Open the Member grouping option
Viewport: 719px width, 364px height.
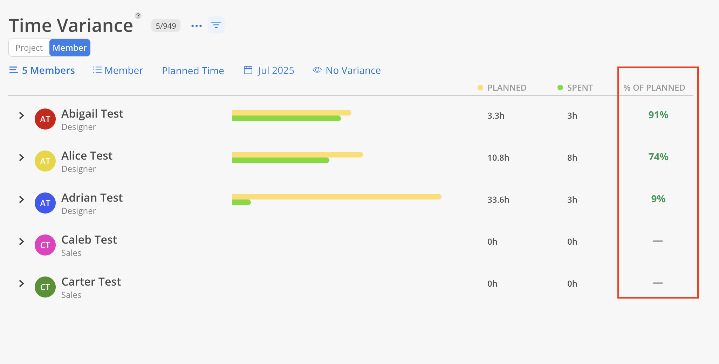pyautogui.click(x=118, y=70)
